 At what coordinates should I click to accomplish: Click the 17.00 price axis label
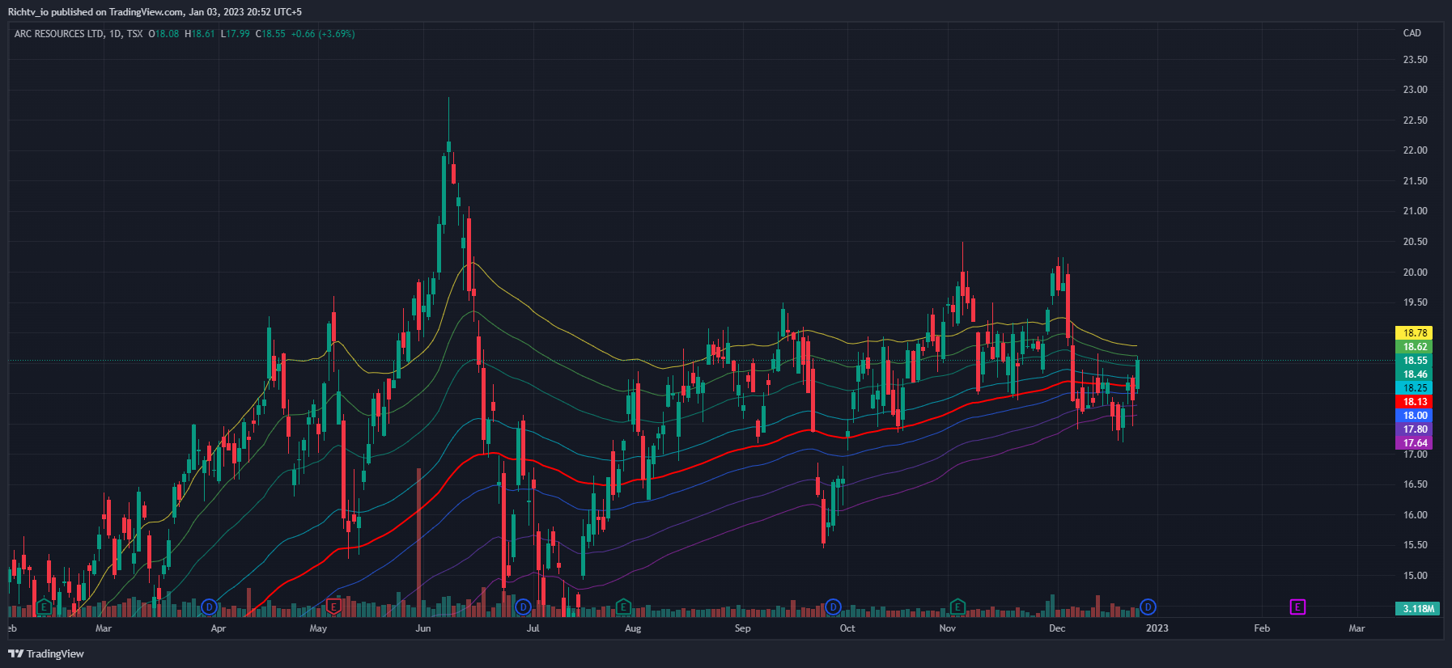[1415, 454]
